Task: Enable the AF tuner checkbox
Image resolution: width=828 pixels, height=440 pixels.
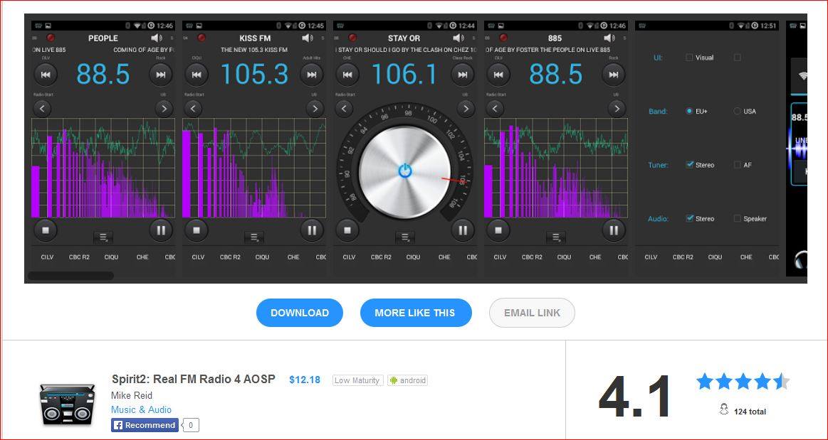Action: 737,165
